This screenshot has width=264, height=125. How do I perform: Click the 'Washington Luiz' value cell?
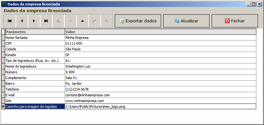(x=161, y=66)
